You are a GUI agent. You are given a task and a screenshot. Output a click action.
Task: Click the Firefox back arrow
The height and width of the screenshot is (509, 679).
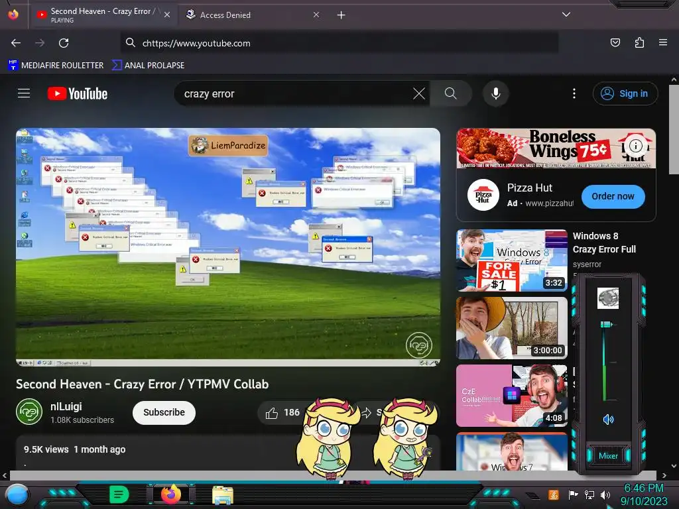click(x=16, y=43)
